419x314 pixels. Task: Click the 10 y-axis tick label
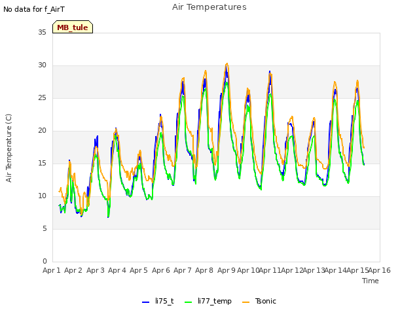(x=42, y=196)
